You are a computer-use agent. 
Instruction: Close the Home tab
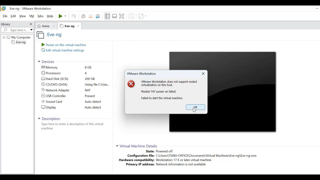click(x=54, y=26)
